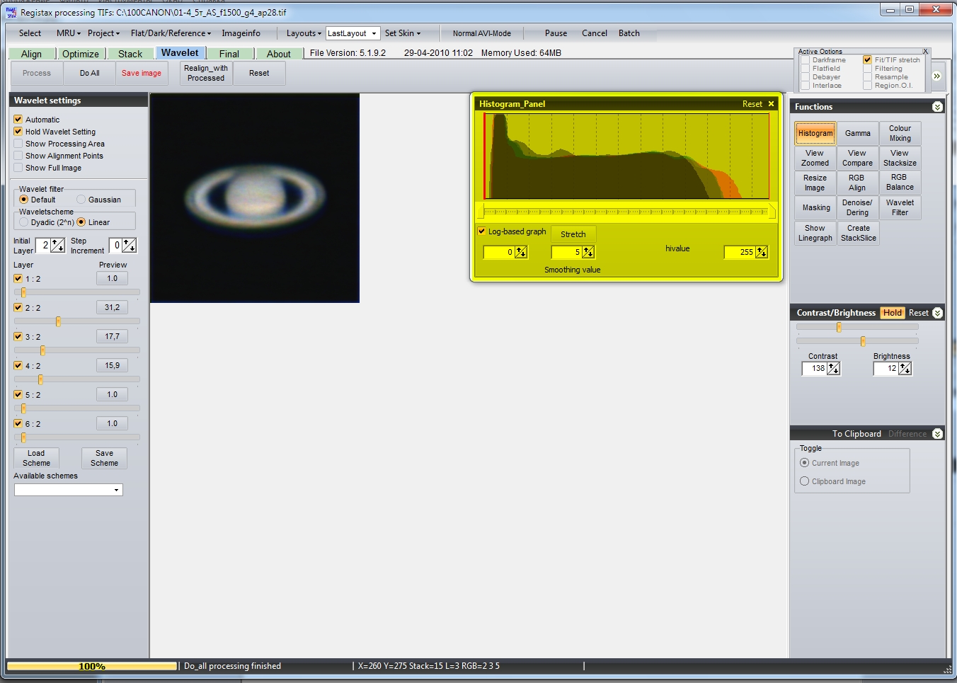This screenshot has height=683, width=957.
Task: Disable the Automatic checkbox
Action: (x=18, y=120)
